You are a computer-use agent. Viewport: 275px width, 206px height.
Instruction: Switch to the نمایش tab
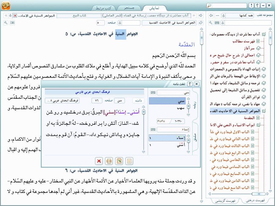154,8
